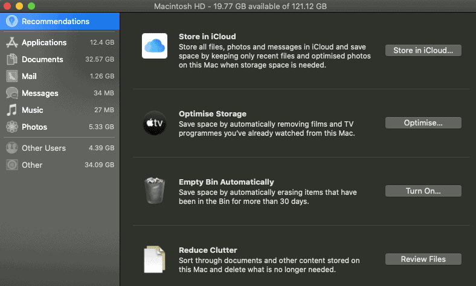Screen dimensions: 476x286
Task: Click the iCloud cloud icon
Action: click(x=155, y=46)
